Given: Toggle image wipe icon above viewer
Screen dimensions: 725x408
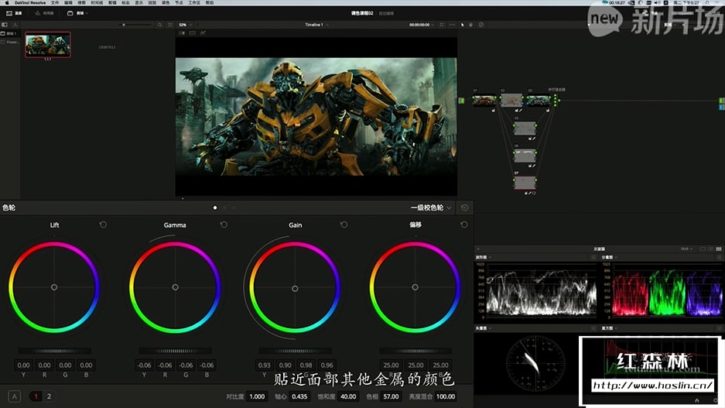Looking at the screenshot, I should (182, 33).
